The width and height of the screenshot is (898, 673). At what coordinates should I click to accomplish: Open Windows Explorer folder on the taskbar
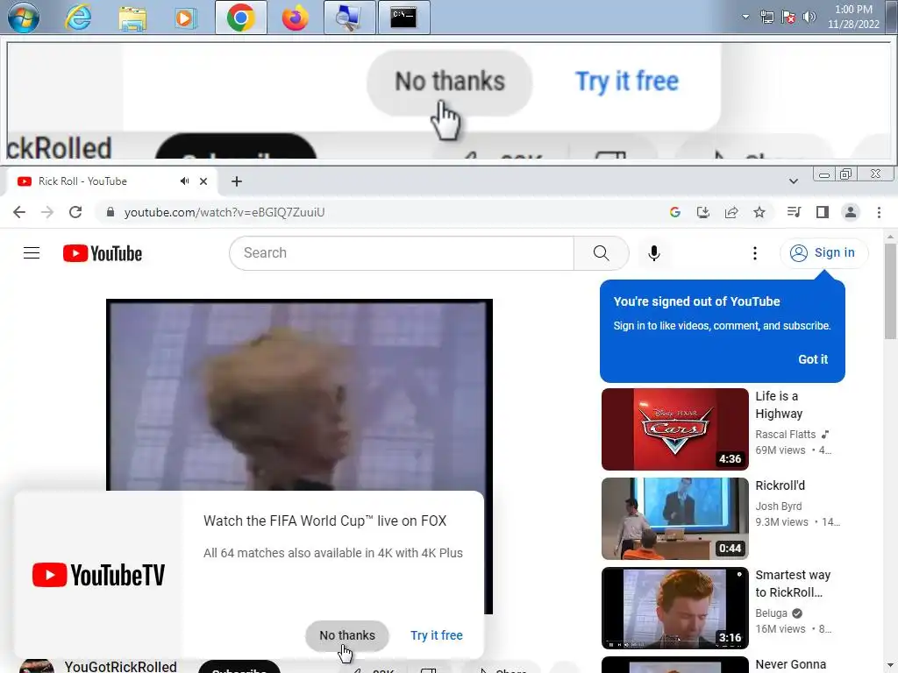click(132, 18)
